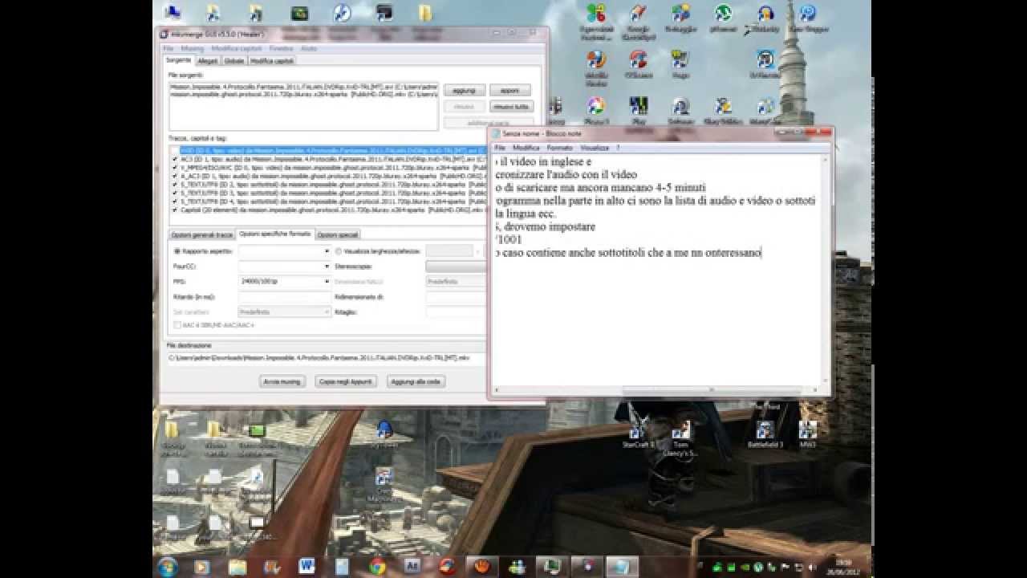Select Visualizza larghezza/altezza radio button
Viewport: 1027px width, 578px height.
pos(339,251)
